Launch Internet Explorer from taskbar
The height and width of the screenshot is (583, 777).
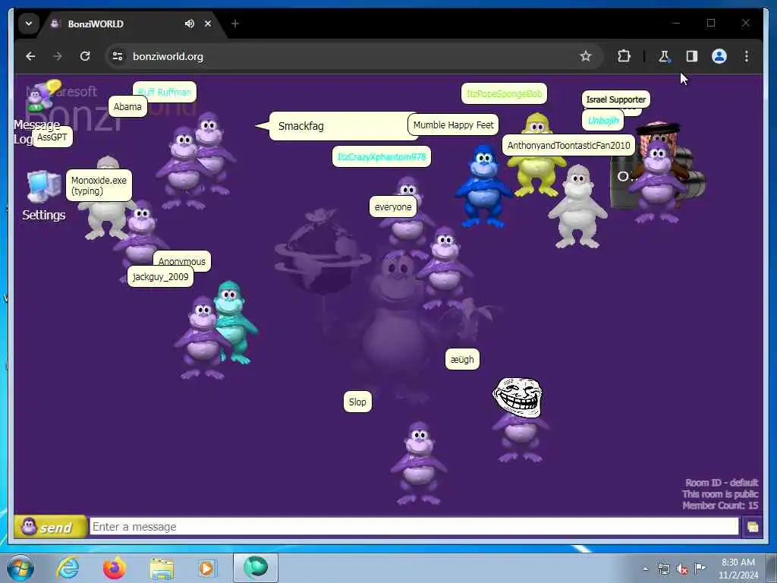tap(68, 568)
